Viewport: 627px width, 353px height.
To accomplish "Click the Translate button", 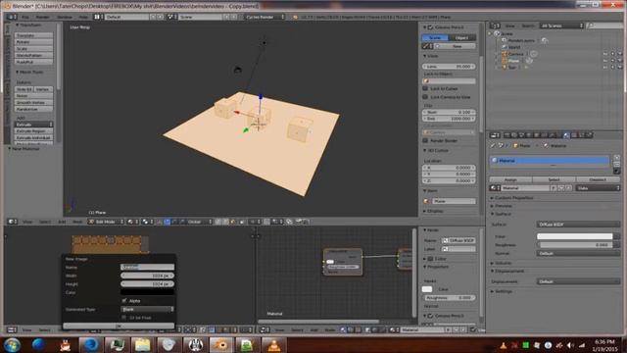I will point(33,35).
